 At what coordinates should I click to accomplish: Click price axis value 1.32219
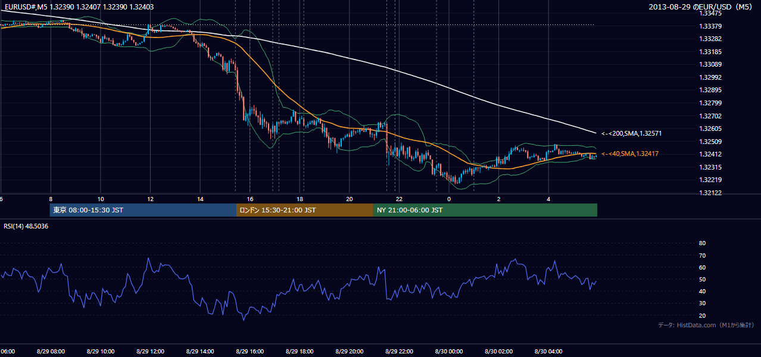(x=710, y=180)
